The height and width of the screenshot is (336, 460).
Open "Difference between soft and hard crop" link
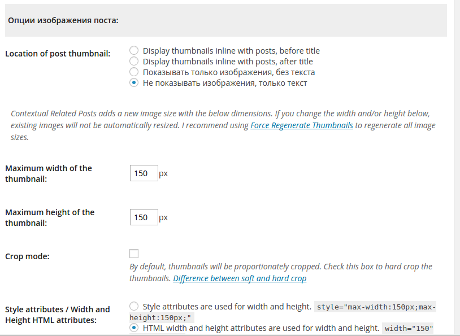click(240, 278)
